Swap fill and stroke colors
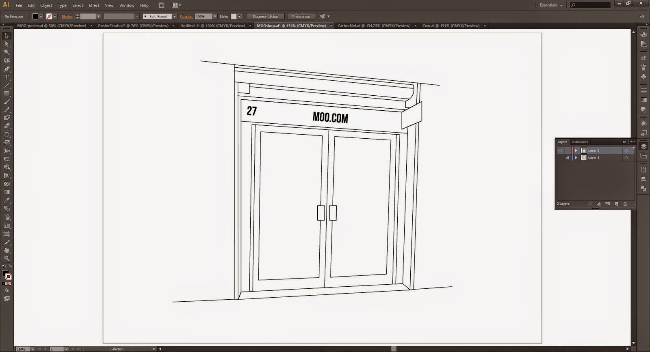Image resolution: width=650 pixels, height=352 pixels. (x=10, y=266)
